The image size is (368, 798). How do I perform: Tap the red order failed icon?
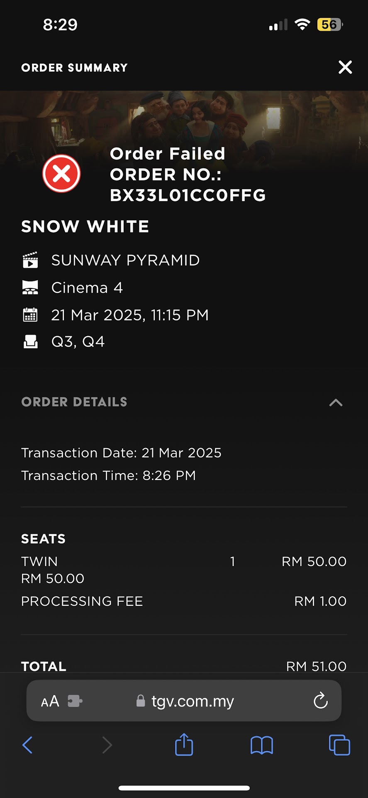[61, 173]
